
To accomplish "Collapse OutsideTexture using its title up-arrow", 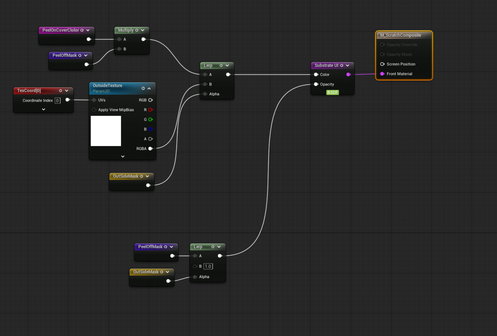I will point(149,88).
